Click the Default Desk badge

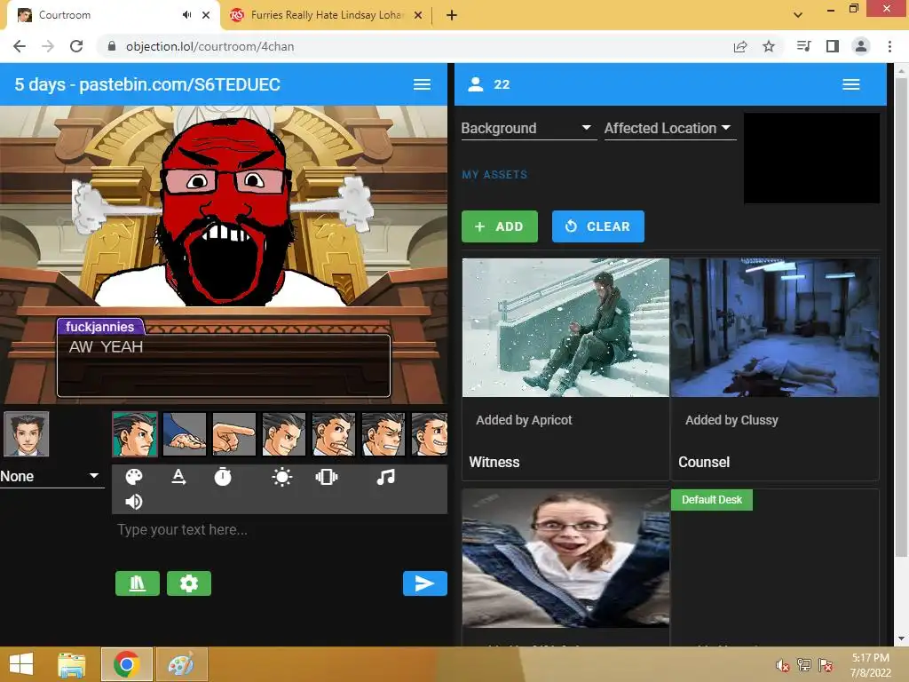point(712,500)
